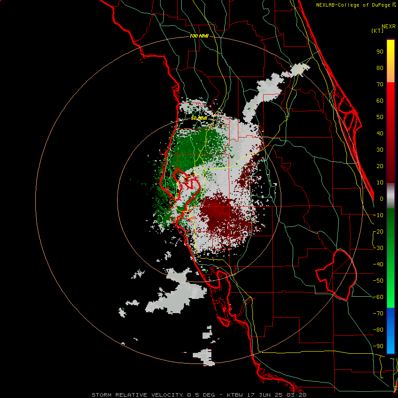Click the positive 10 scale label
The width and height of the screenshot is (398, 398).
click(x=380, y=183)
